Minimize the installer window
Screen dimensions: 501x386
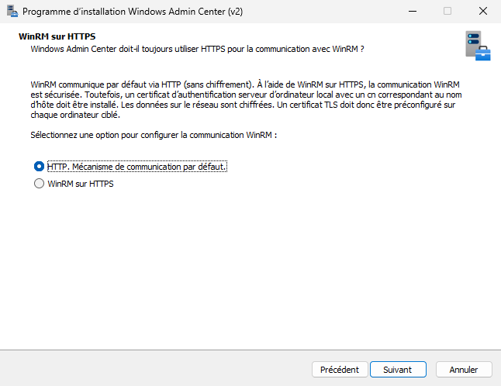point(411,12)
